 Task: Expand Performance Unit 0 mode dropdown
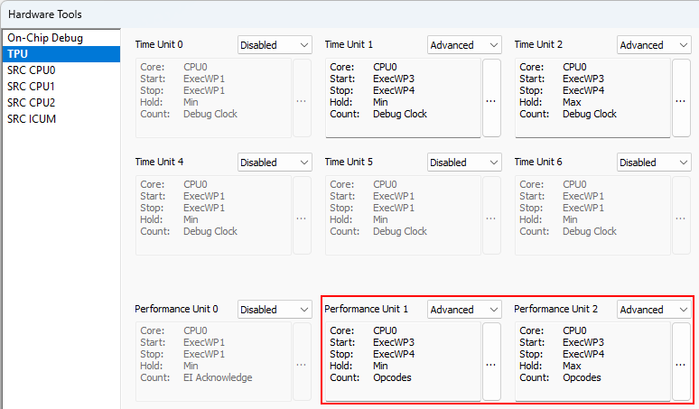pyautogui.click(x=275, y=309)
